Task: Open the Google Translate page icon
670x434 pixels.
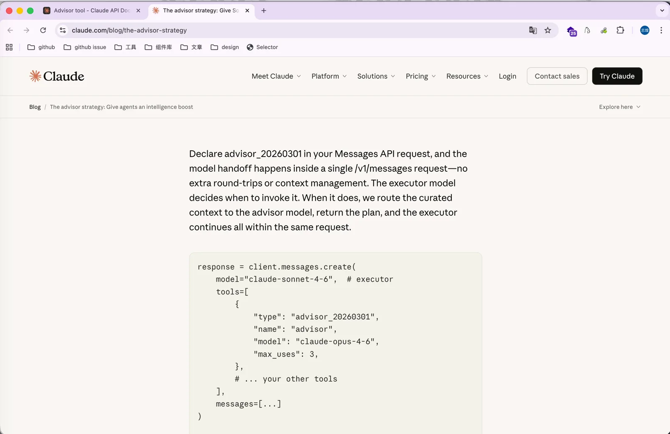Action: point(533,30)
